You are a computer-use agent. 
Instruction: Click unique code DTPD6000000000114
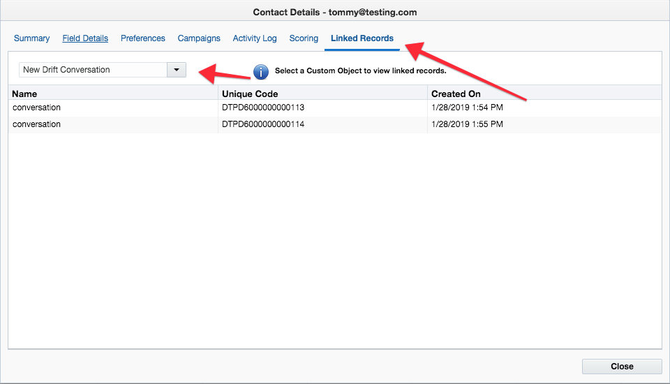coord(263,124)
